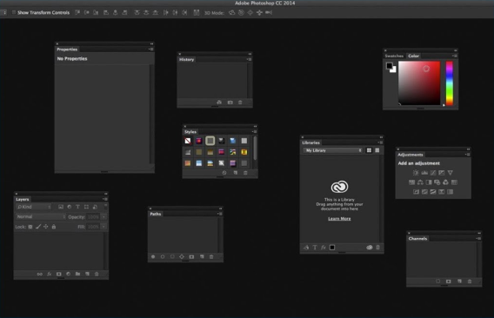Open the Normal blend mode dropdown

(x=41, y=217)
